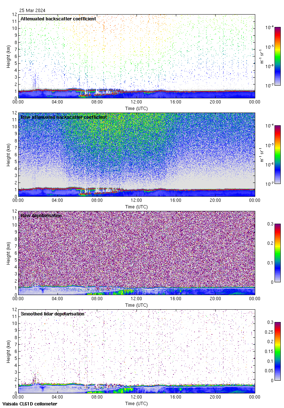284x408 pixels.
Task: Click the 08:00 tick under the raw attenuated backscatter plot
Action: pyautogui.click(x=97, y=200)
